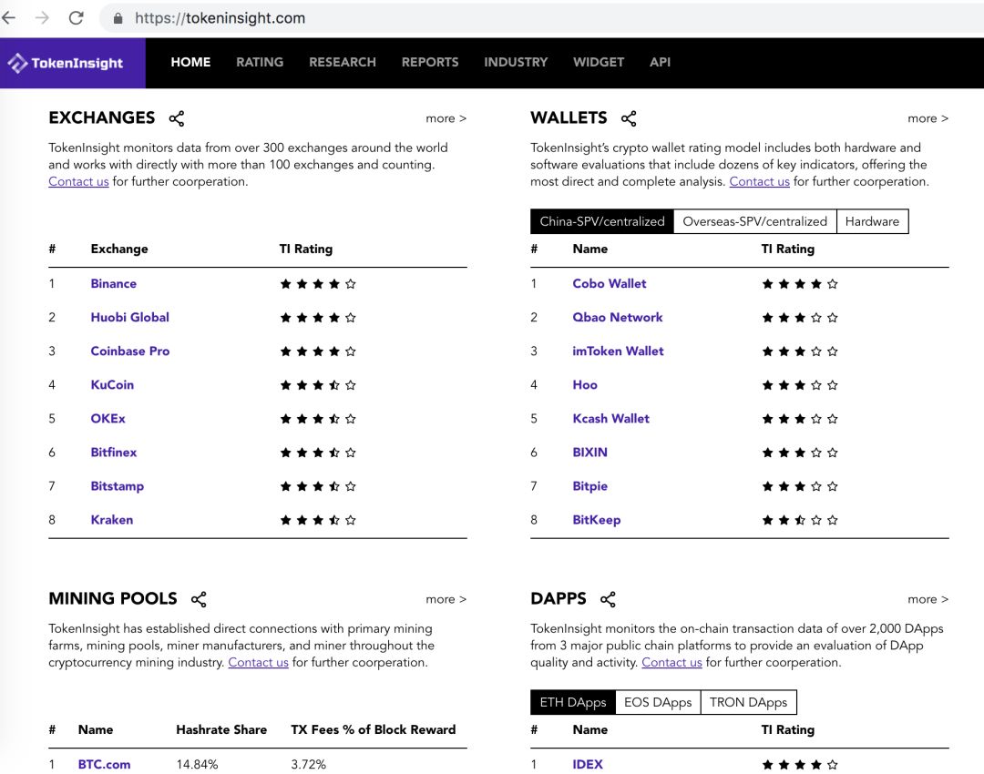This screenshot has width=984, height=774.
Task: Open Cobo Wallet entry
Action: point(610,283)
